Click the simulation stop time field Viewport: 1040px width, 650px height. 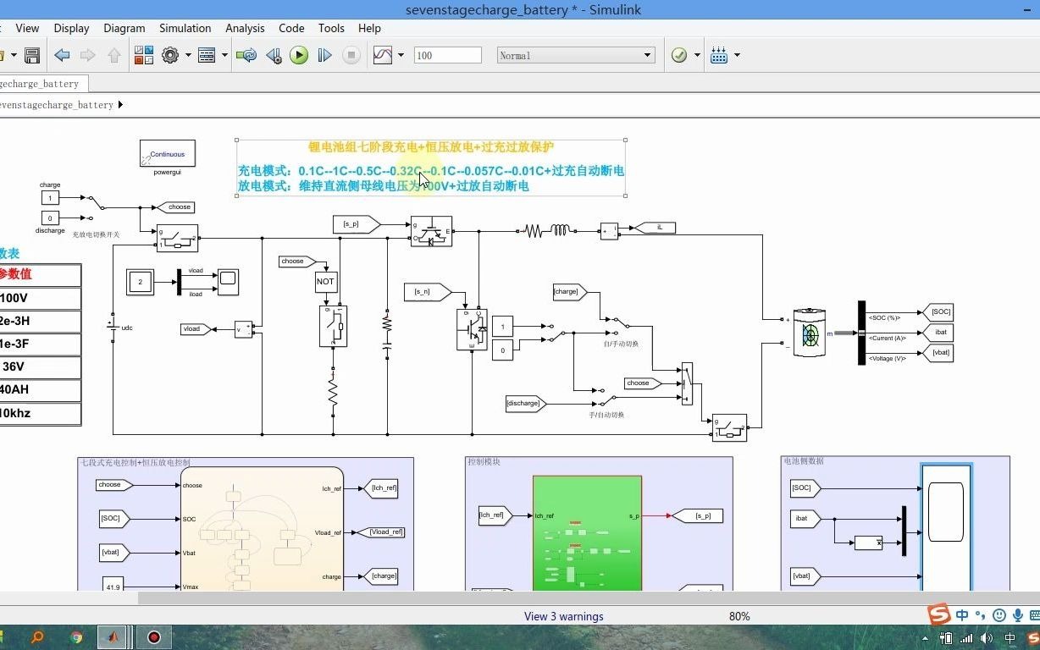point(447,55)
